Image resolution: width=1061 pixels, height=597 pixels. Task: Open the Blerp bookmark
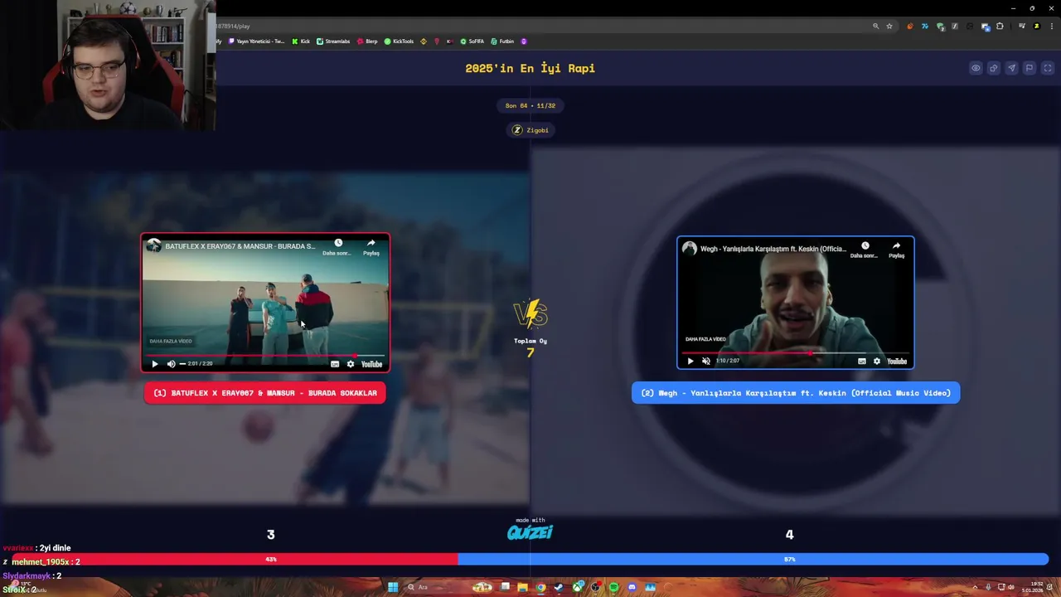[367, 41]
